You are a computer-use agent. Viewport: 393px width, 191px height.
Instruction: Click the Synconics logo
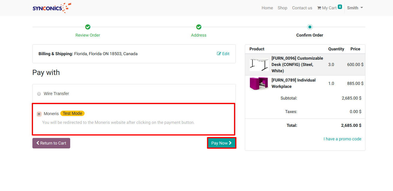52,8
